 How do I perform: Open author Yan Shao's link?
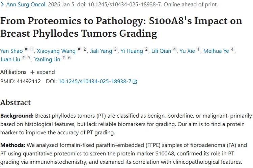pos(11,51)
